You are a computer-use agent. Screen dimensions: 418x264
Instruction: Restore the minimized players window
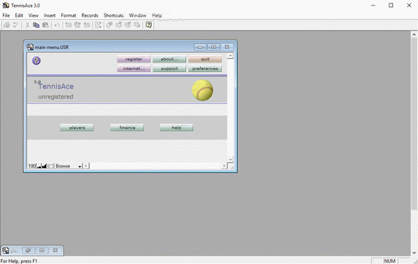pos(28,250)
